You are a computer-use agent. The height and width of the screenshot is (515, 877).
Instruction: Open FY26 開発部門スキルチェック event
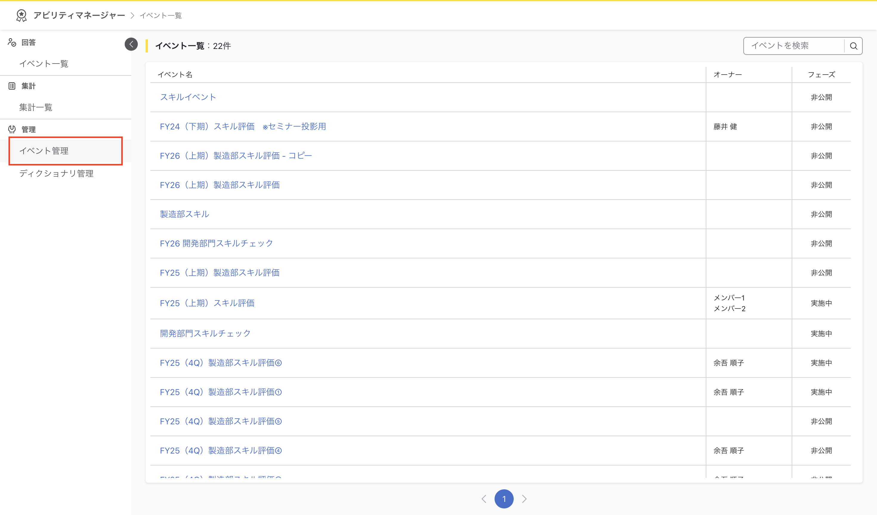pyautogui.click(x=216, y=243)
